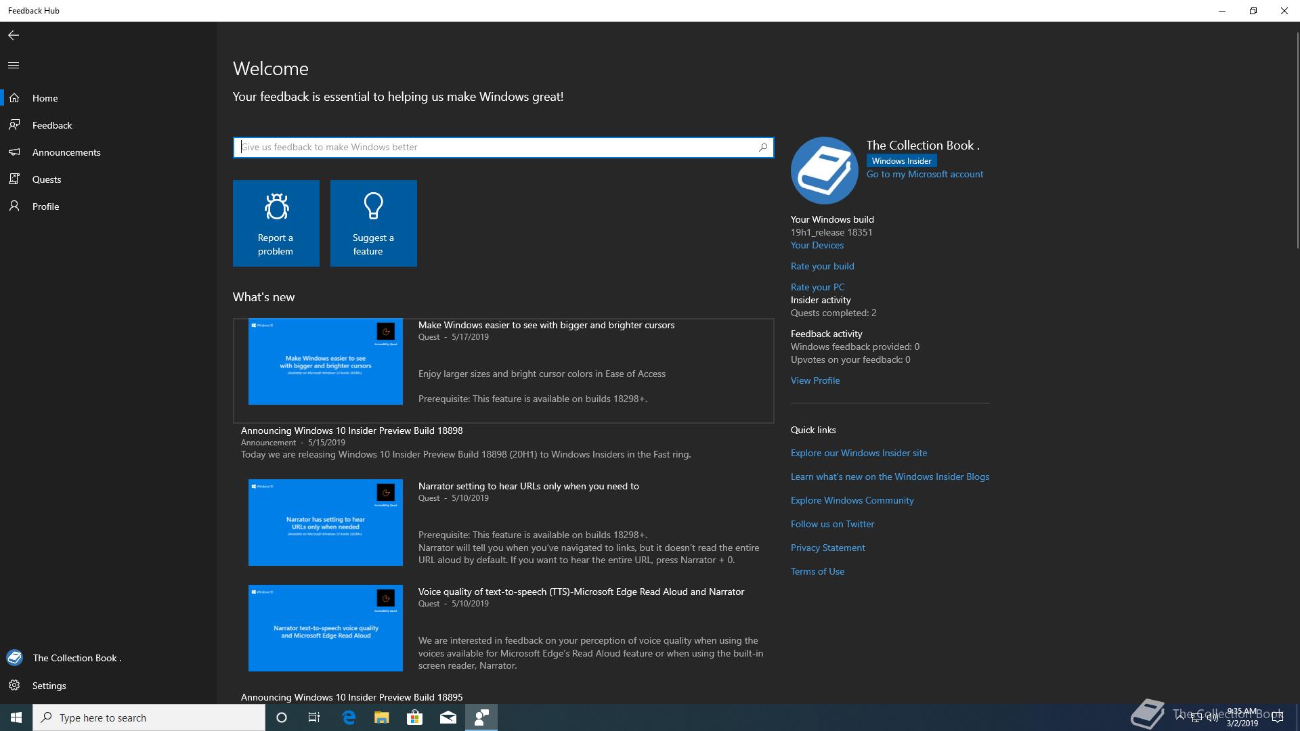Click the search magnifier icon in feedback box
The height and width of the screenshot is (731, 1300).
tap(763, 147)
